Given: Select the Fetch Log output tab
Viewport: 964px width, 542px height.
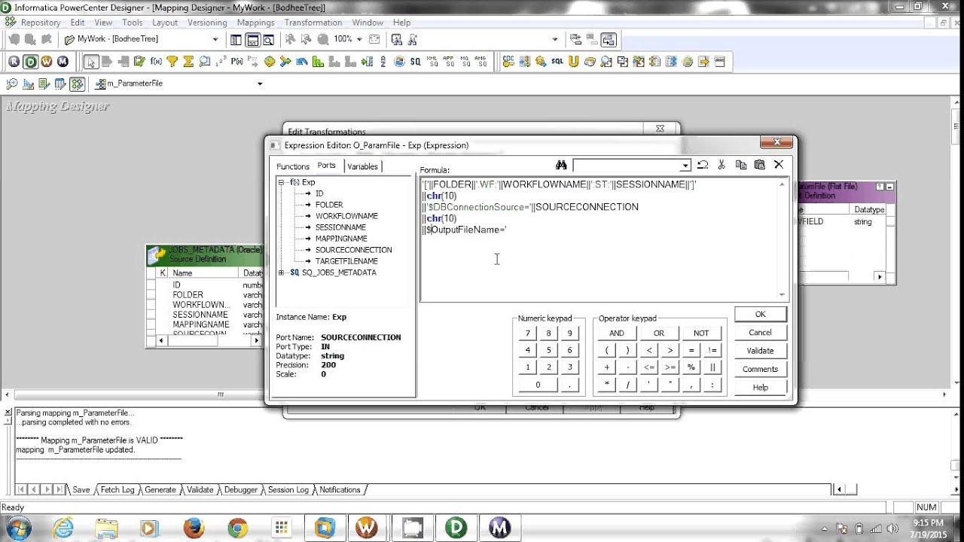Looking at the screenshot, I should [117, 489].
